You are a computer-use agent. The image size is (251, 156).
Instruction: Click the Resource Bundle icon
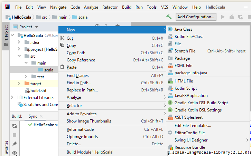pos(170,147)
